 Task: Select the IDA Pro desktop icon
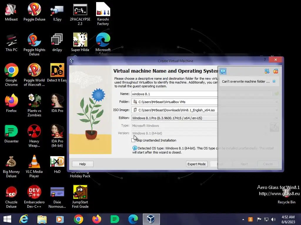click(57, 103)
